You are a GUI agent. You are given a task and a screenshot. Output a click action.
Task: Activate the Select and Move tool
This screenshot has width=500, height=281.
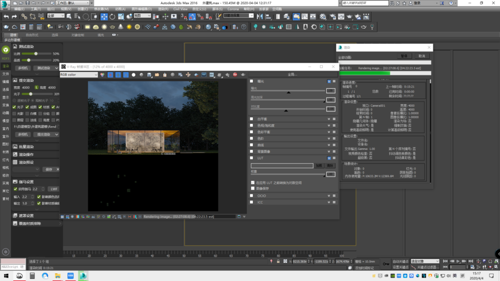point(104,17)
